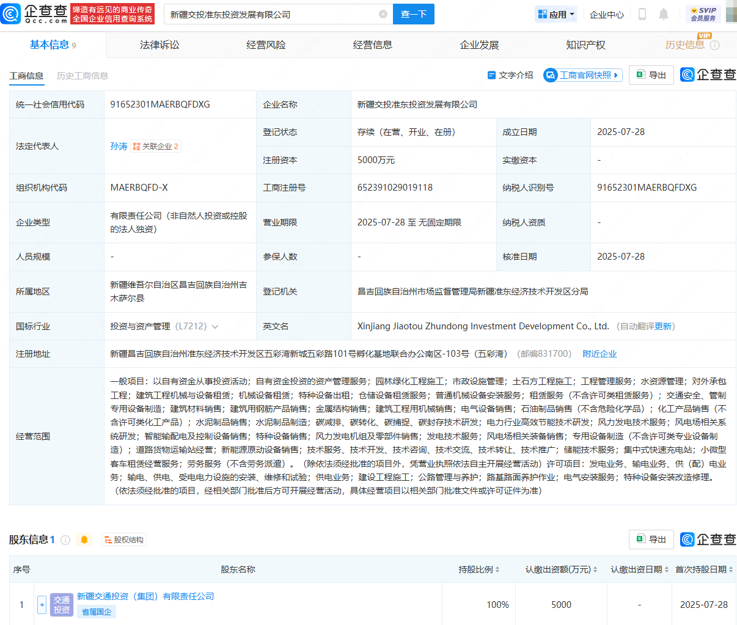Switch to the 知识产权 tab
Viewport: 737px width, 625px height.
(x=585, y=45)
